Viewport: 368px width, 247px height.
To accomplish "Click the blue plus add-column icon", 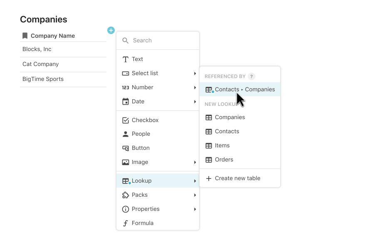I will (x=111, y=30).
